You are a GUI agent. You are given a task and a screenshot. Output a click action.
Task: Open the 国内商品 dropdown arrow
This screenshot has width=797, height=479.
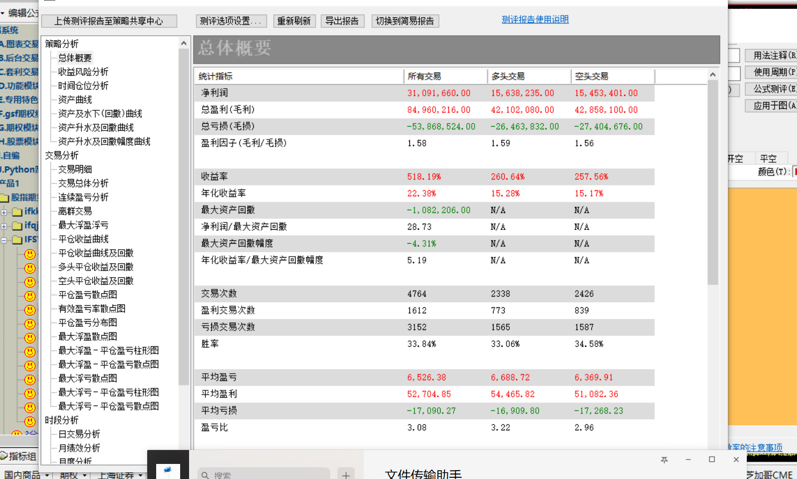[47, 475]
